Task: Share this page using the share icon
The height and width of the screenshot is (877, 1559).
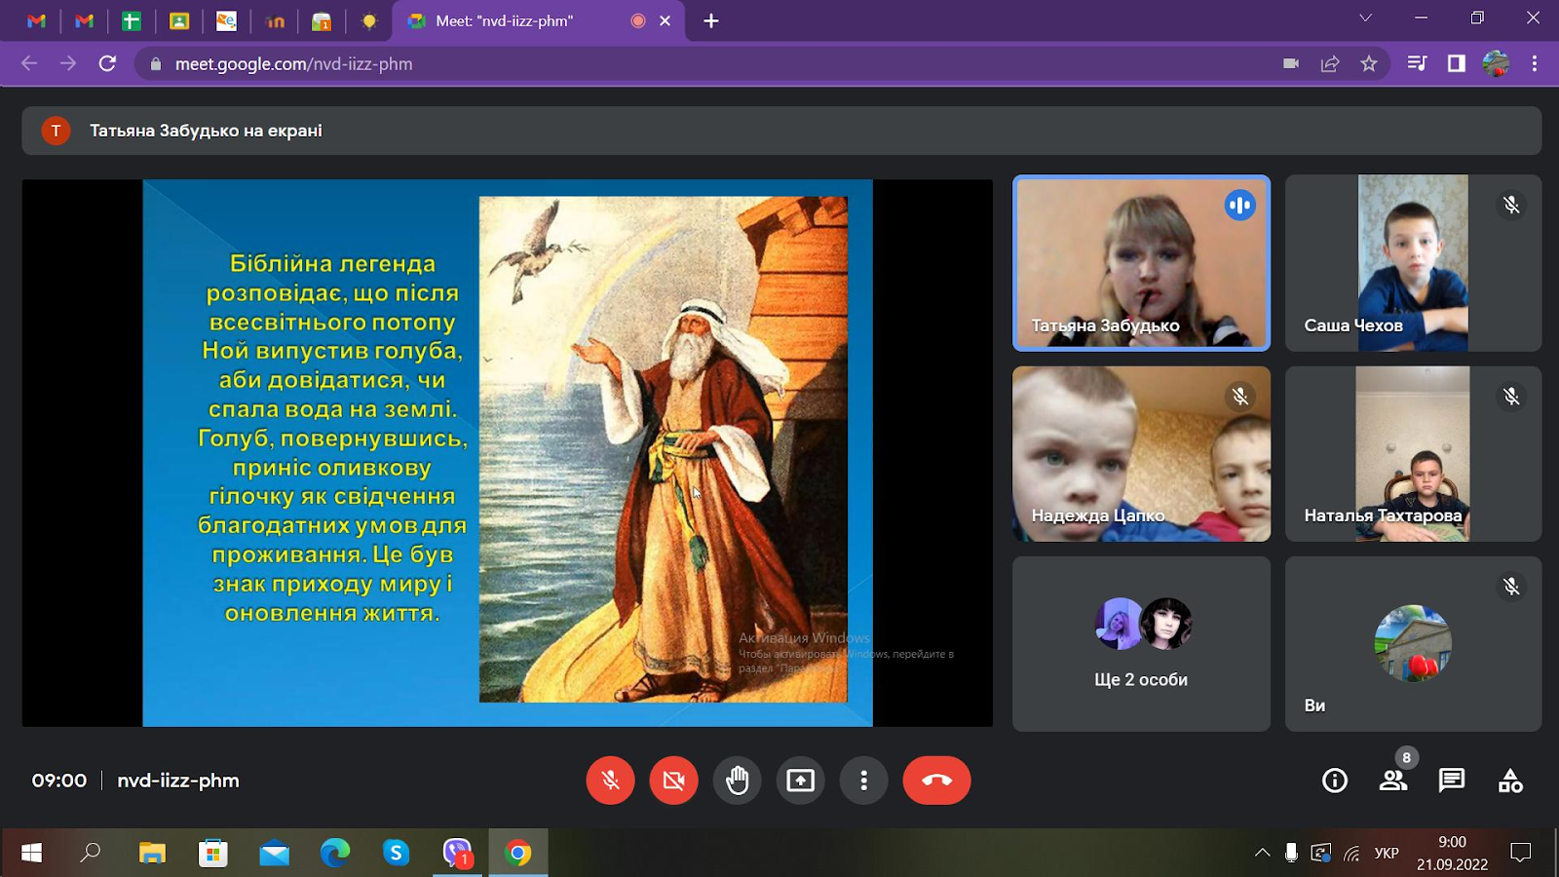Action: click(1330, 63)
